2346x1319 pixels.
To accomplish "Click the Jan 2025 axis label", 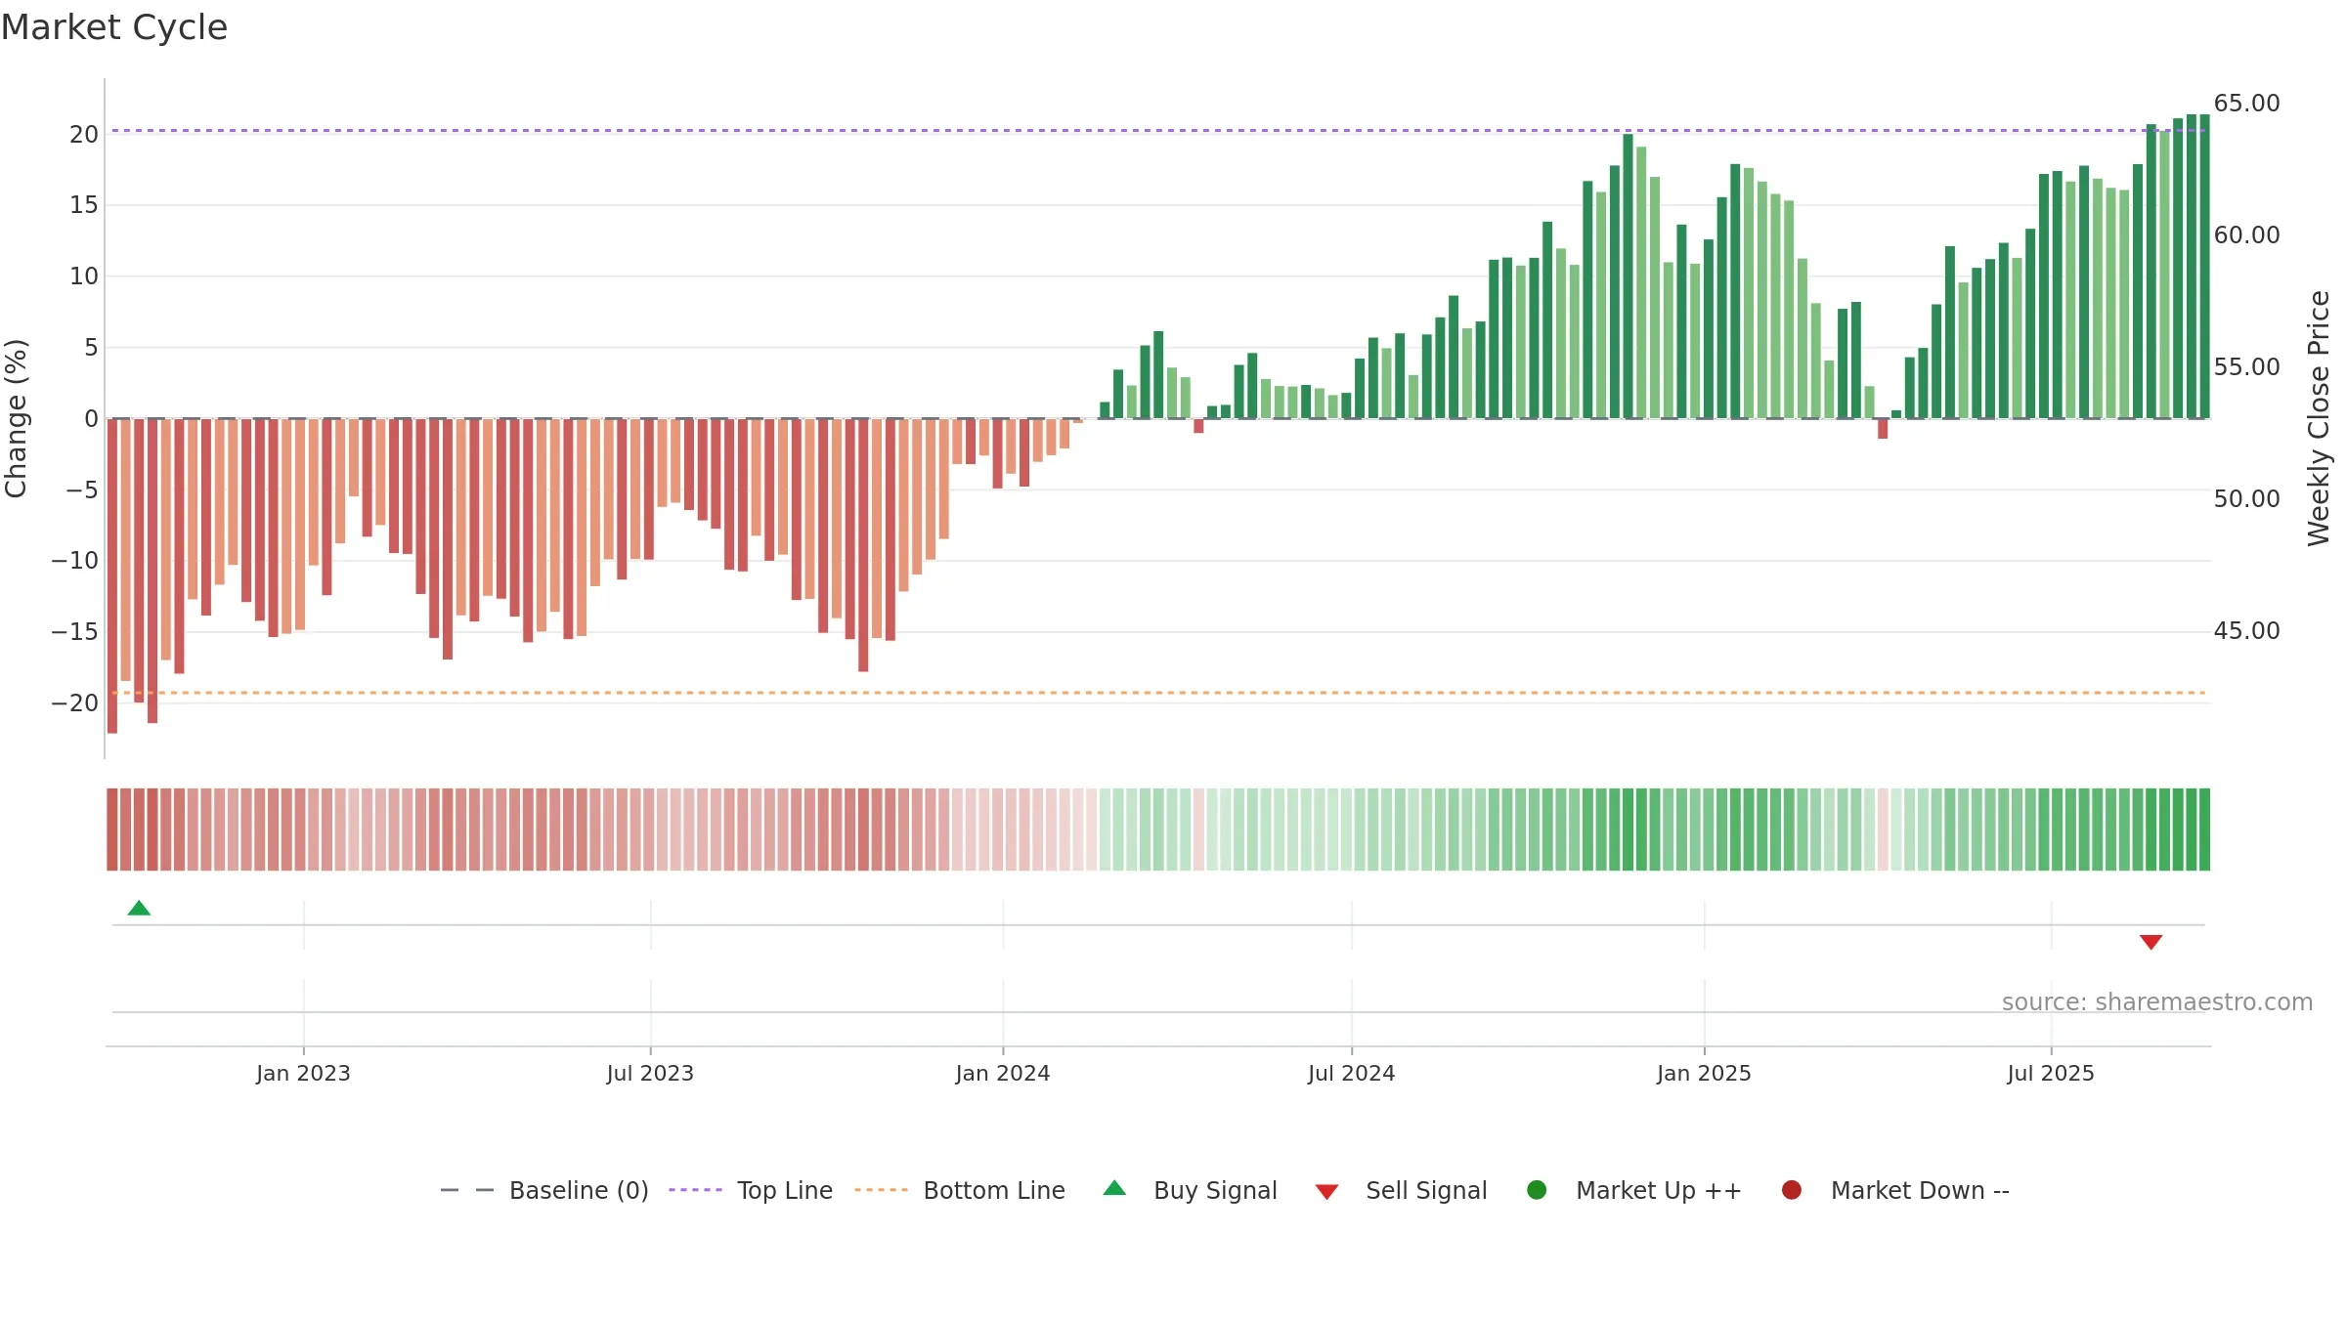I will (x=1704, y=1073).
